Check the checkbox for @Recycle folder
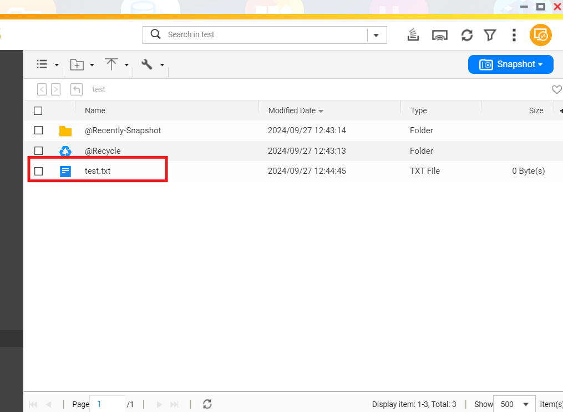Screen dimensions: 563x412 (38, 150)
